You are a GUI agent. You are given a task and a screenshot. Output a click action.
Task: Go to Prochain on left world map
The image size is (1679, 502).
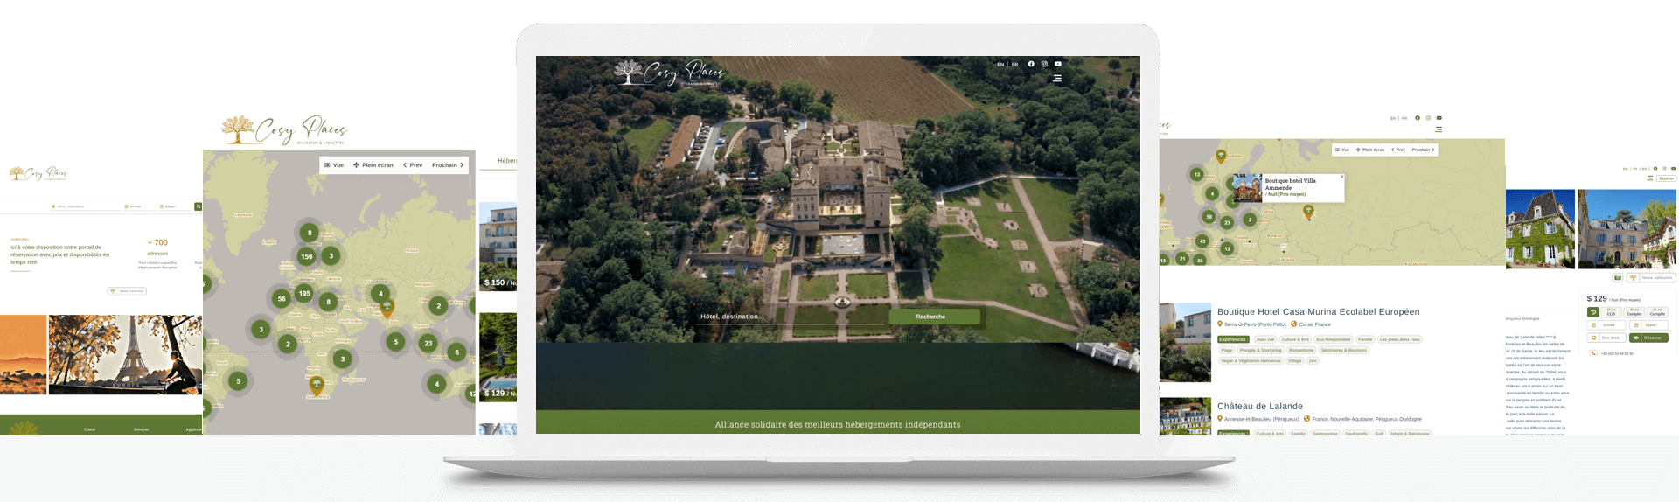pyautogui.click(x=448, y=165)
